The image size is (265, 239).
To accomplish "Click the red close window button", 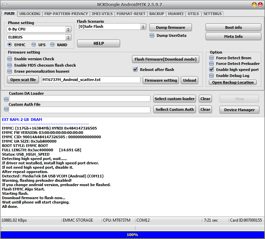I will click(260, 5).
